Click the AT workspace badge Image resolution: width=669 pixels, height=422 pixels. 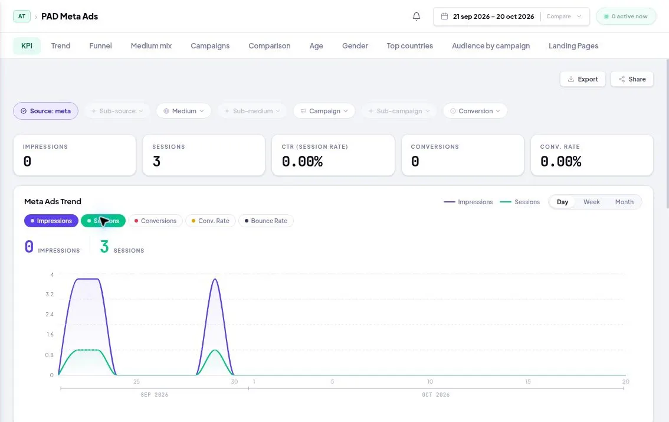[22, 16]
